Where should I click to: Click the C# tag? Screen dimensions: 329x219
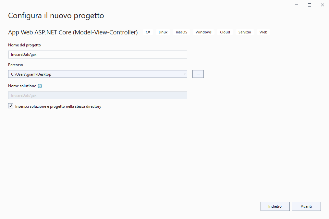(x=148, y=32)
